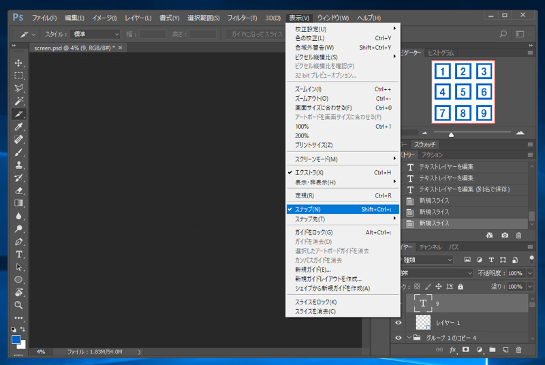Select the Move tool in the toolbar

[19, 63]
